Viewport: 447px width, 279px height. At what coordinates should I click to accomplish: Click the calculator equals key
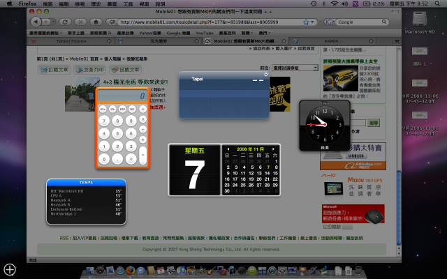click(142, 156)
